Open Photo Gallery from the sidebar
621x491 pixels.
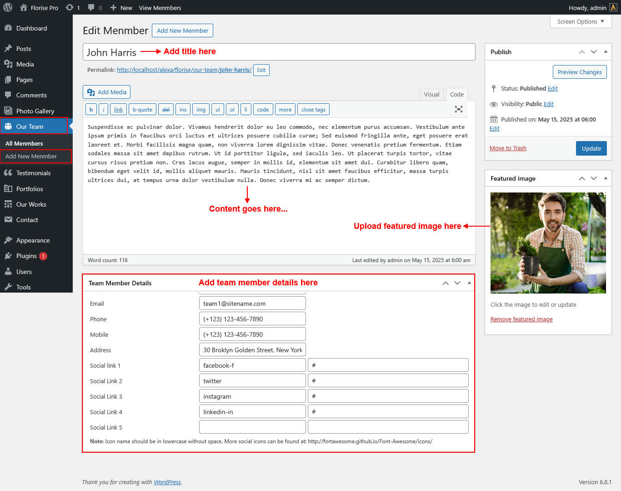click(x=35, y=111)
